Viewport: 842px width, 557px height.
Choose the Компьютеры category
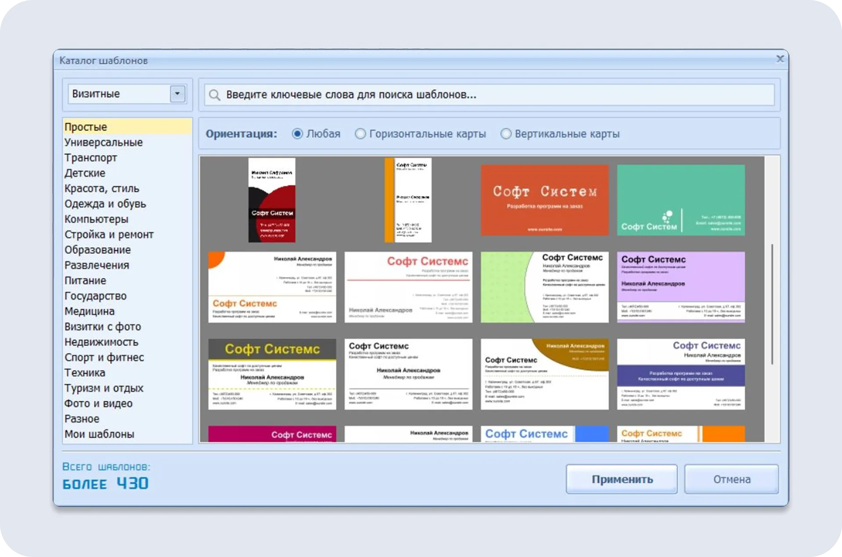coord(127,219)
